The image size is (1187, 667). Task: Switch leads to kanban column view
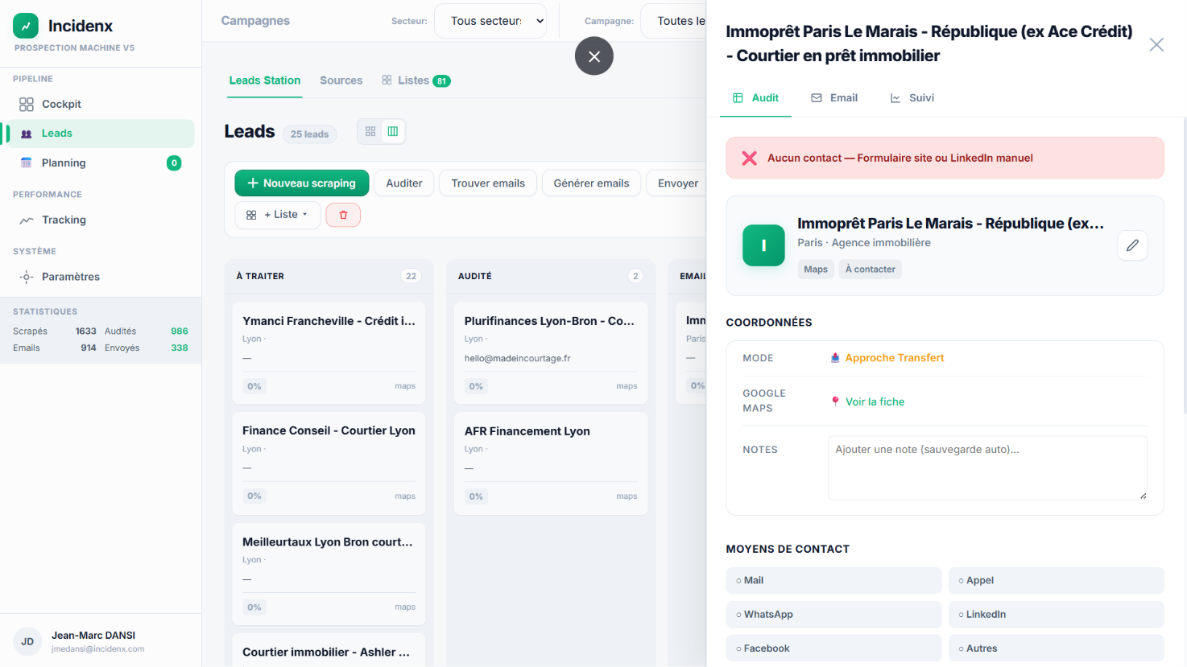click(x=393, y=131)
